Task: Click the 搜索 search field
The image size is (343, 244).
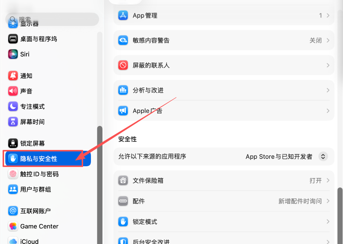Action: tap(52, 19)
